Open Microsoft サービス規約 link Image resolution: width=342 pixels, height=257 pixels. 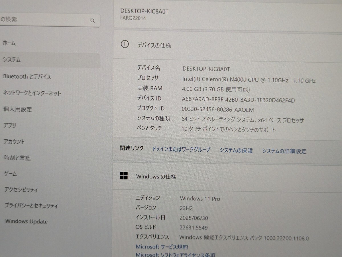[162, 247]
